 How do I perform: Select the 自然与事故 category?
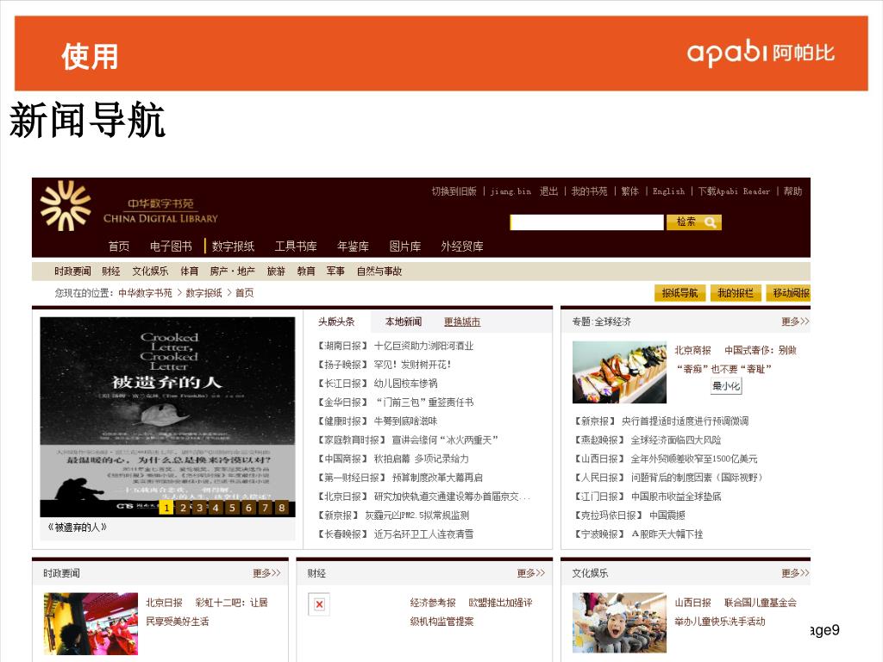tap(379, 272)
